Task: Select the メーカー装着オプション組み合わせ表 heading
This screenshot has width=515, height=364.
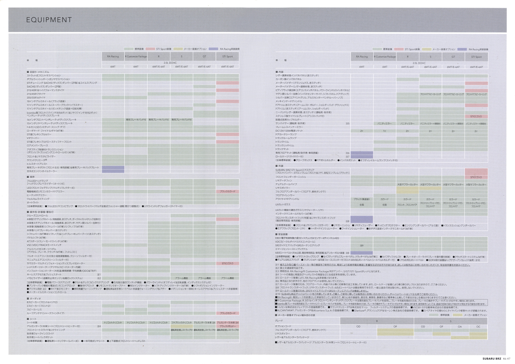Action: pyautogui.click(x=295, y=315)
